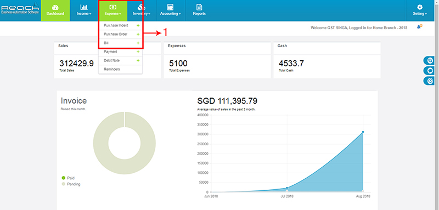This screenshot has width=439, height=210.
Task: Open the Dashboard tab
Action: [55, 10]
